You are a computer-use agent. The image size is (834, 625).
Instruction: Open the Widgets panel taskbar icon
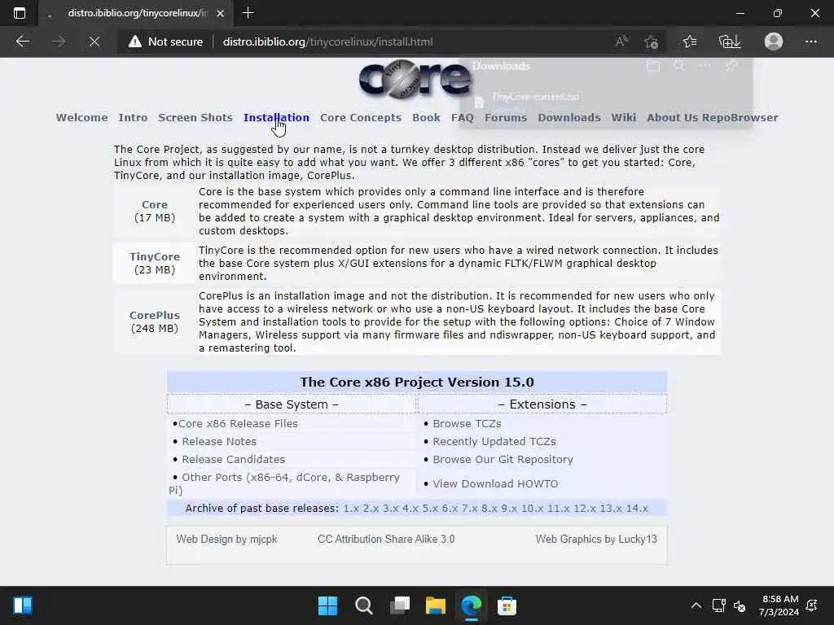23,605
